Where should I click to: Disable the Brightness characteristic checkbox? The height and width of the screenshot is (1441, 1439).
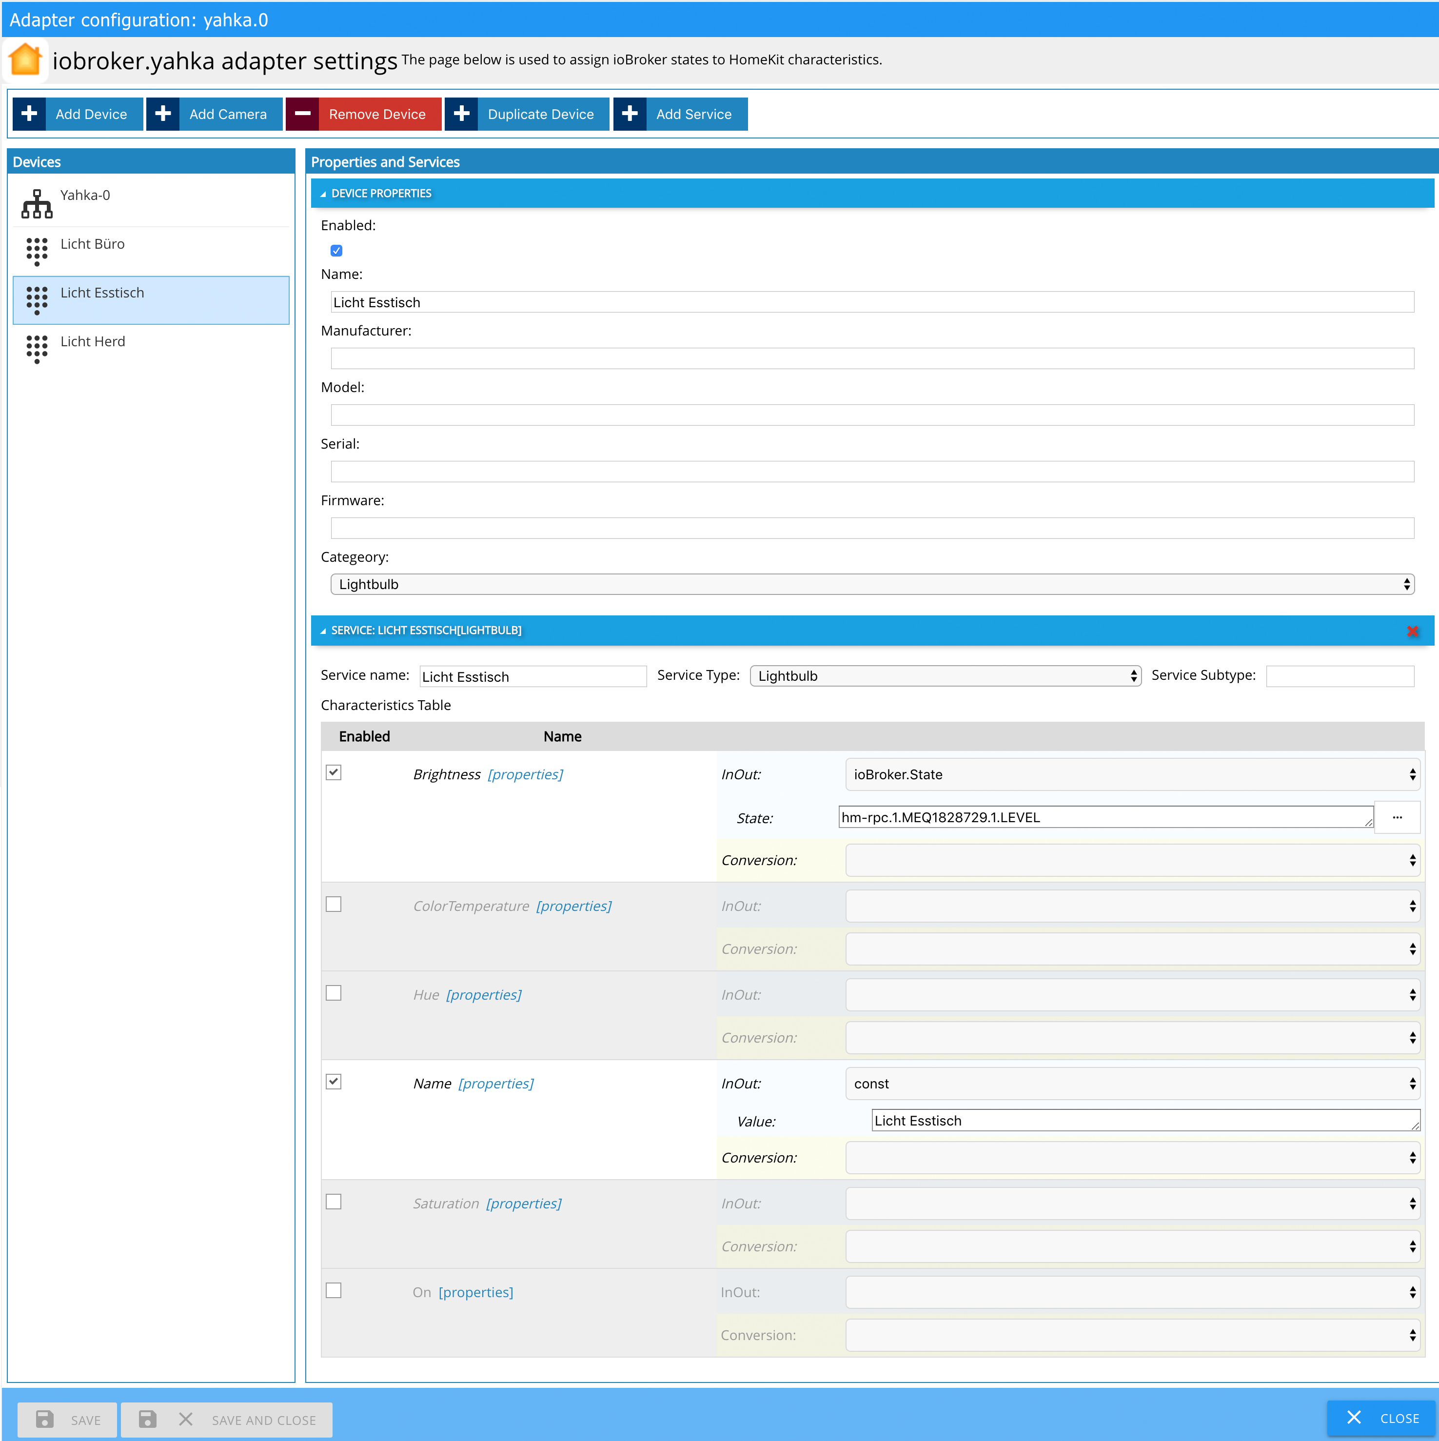(x=334, y=773)
